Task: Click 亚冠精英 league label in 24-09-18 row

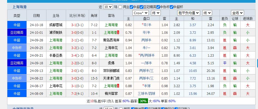Action: click(17, 63)
